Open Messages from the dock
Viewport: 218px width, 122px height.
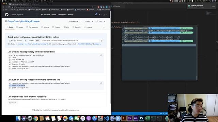tap(71, 118)
